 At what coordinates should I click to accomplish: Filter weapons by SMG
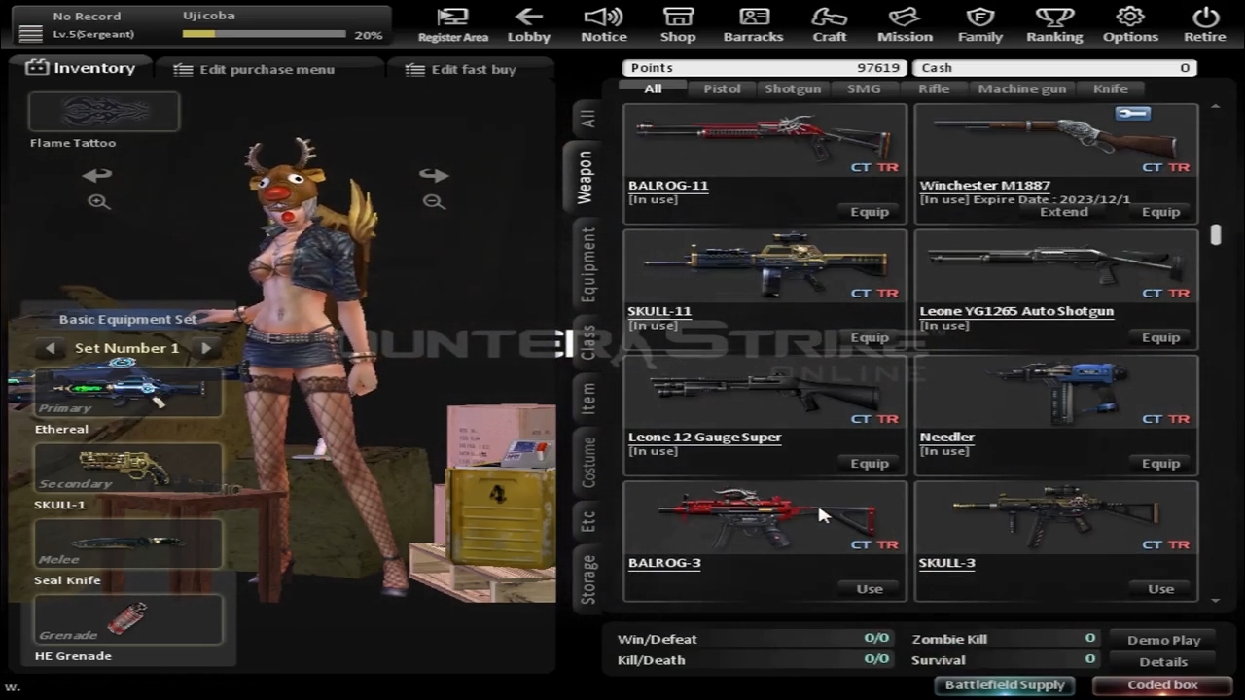pos(864,88)
